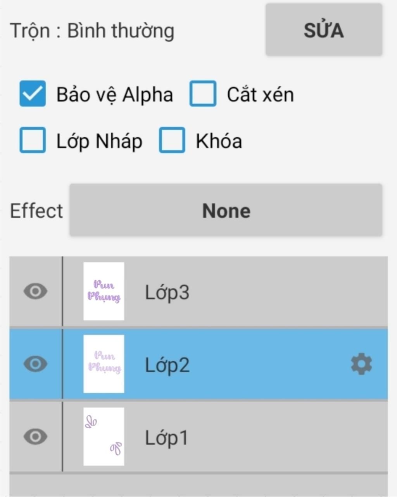The width and height of the screenshot is (397, 497).
Task: Enable Cắt xén checkbox
Action: [x=203, y=94]
